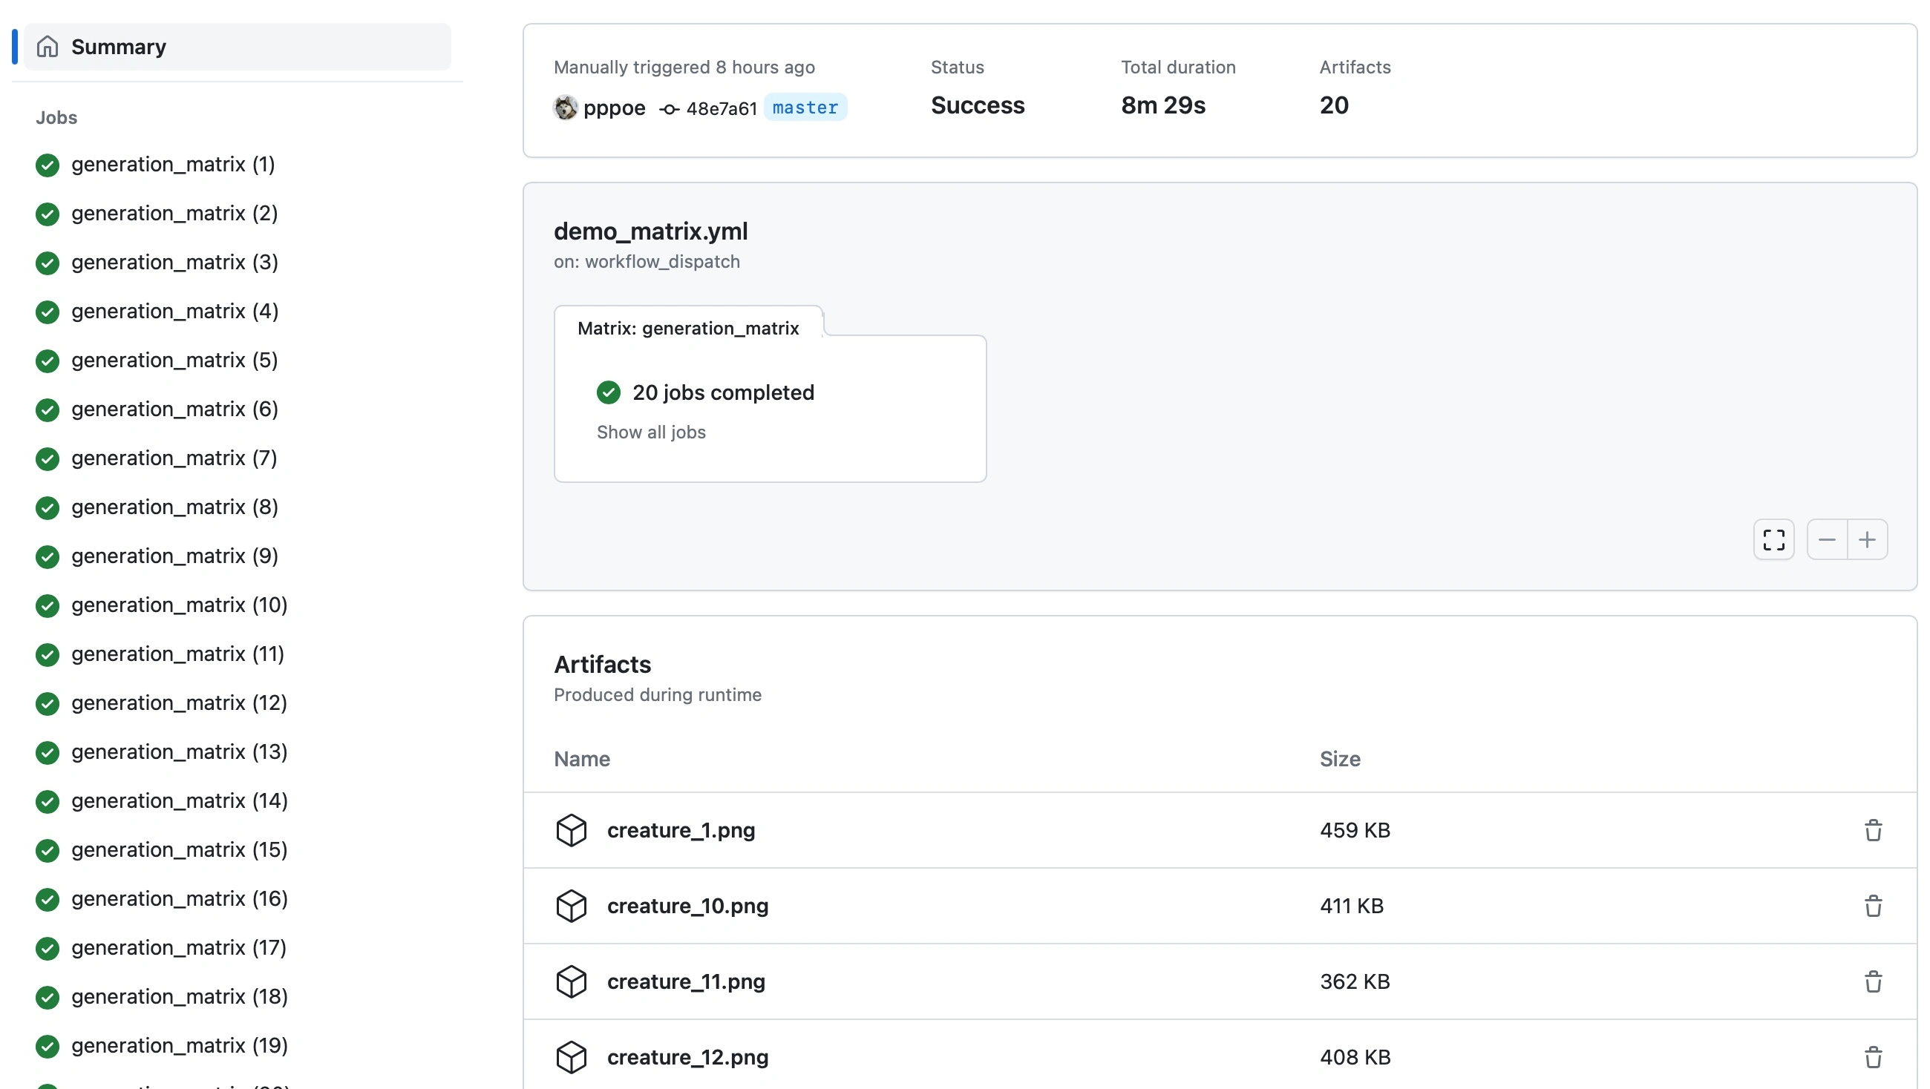The height and width of the screenshot is (1089, 1930).
Task: Click trash icon for creature_10.png
Action: click(1872, 906)
